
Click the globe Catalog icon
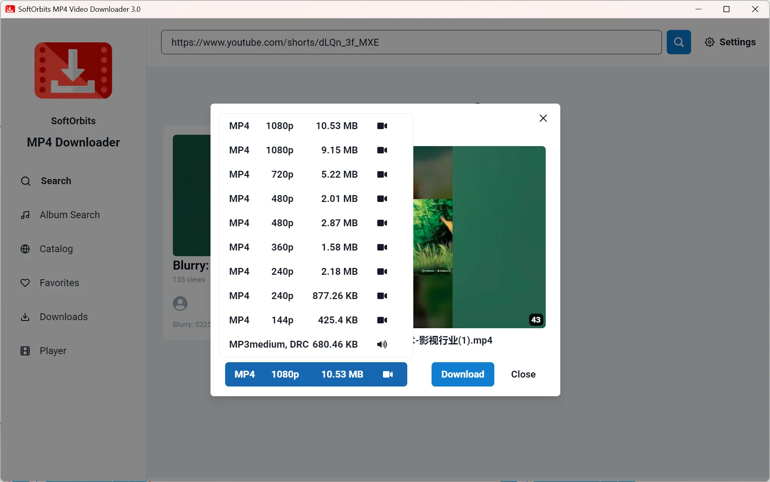pos(25,249)
